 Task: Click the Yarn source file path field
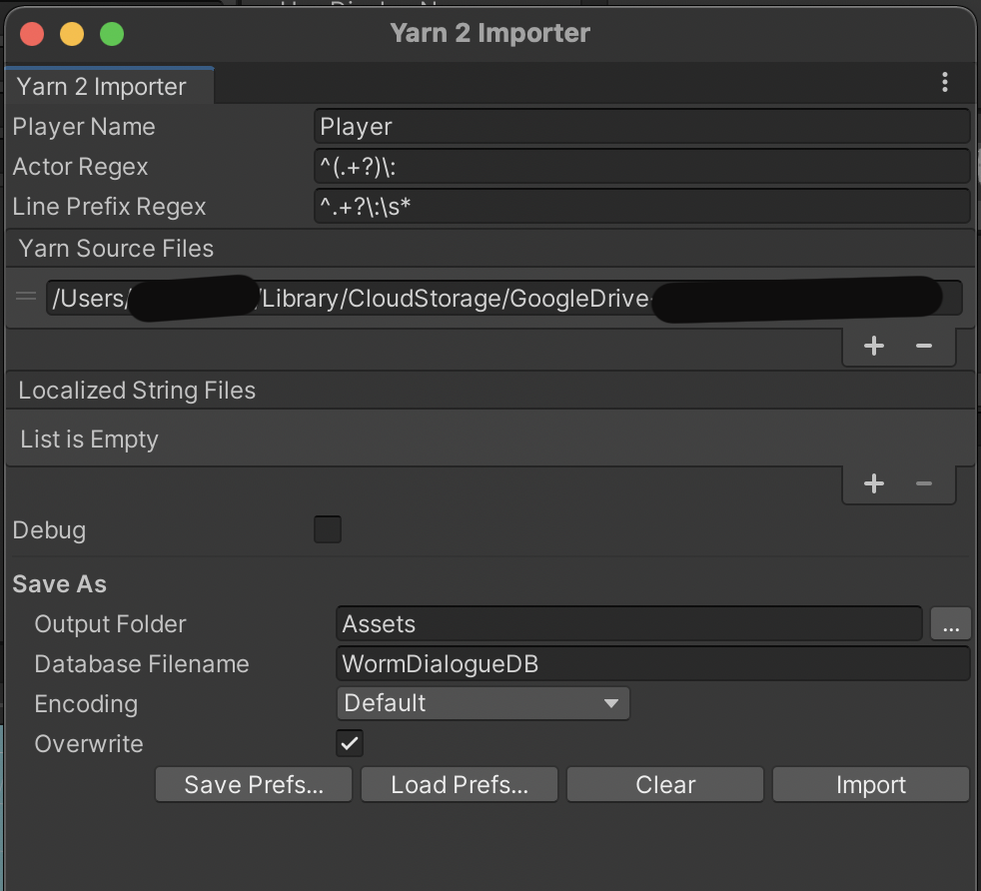(504, 298)
